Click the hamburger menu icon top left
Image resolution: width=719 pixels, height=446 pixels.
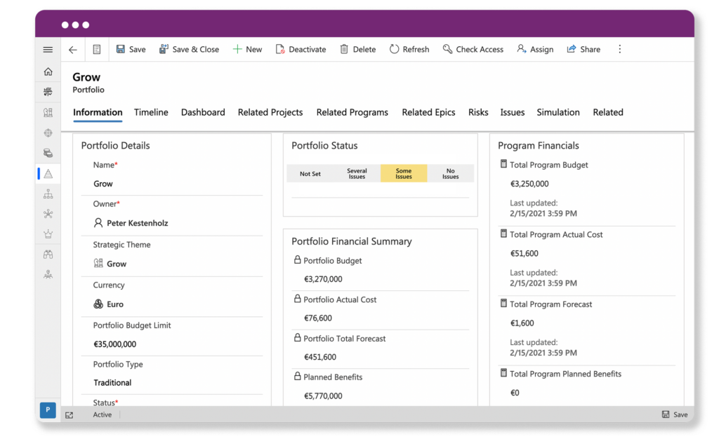click(48, 49)
